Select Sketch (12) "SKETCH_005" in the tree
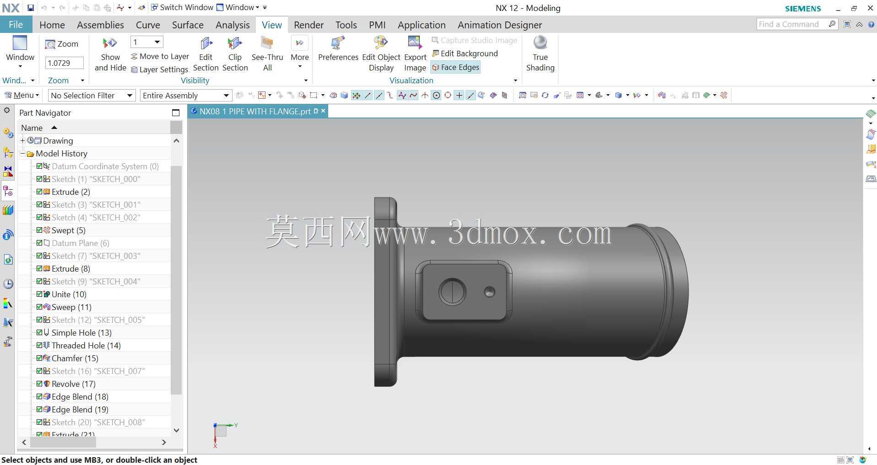 [x=98, y=320]
